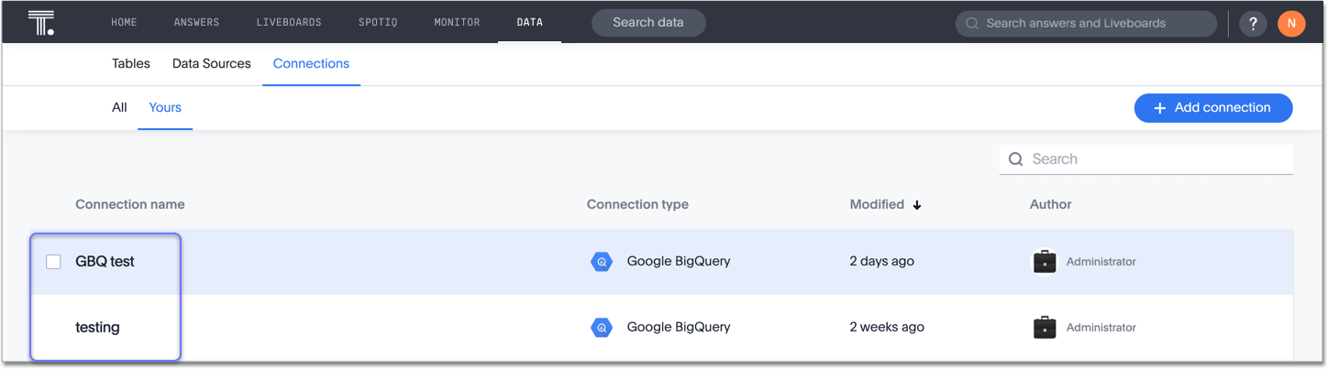The image size is (1328, 369).
Task: Switch to the Tables tab
Action: point(131,64)
